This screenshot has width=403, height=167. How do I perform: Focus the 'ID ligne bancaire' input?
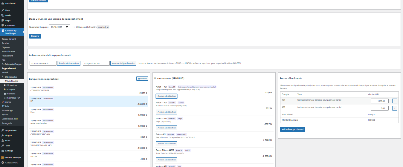pyautogui.click(x=96, y=63)
